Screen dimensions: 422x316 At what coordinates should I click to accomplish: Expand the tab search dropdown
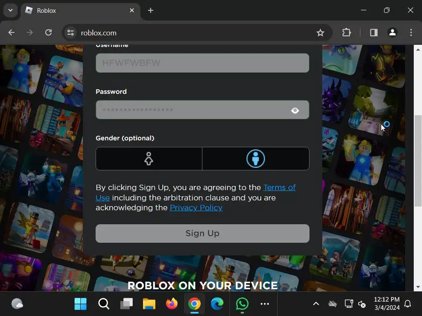[10, 10]
